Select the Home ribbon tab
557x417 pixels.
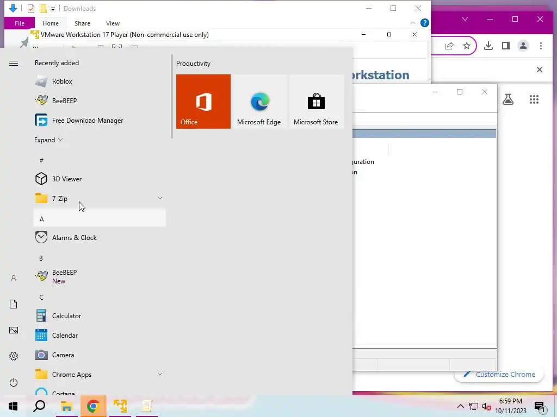(51, 23)
